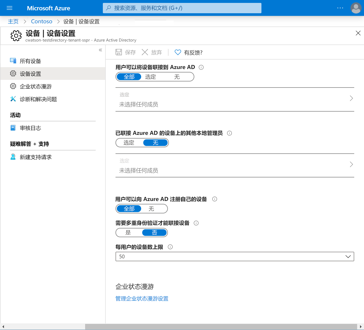The image size is (364, 330).
Task: Click the 新建支持请求 person icon
Action: pos(13,157)
